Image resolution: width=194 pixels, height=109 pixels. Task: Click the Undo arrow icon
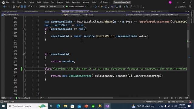[29, 7]
